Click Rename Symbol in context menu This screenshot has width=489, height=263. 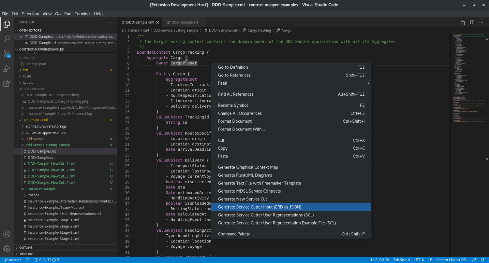(291, 105)
